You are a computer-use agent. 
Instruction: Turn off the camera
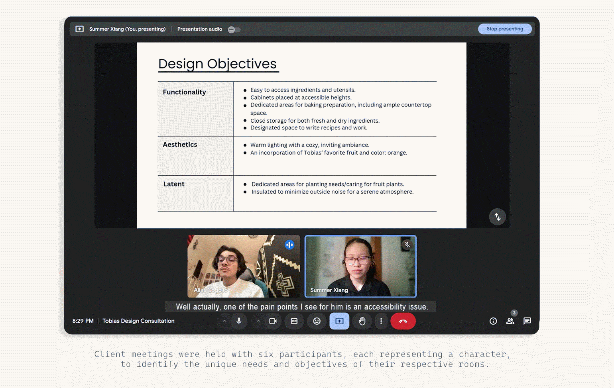(273, 321)
